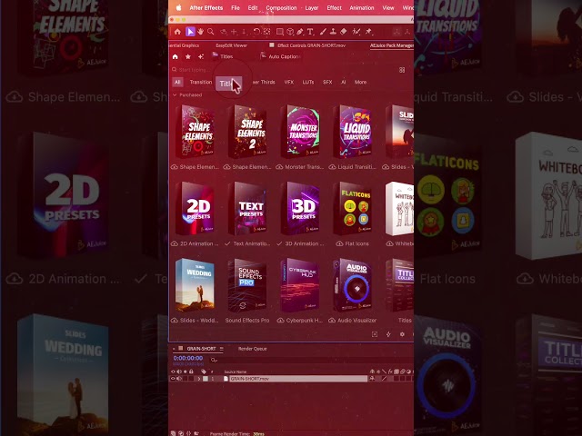Viewport: 582px width, 436px height.
Task: Select the VFX category filter
Action: [x=289, y=82]
